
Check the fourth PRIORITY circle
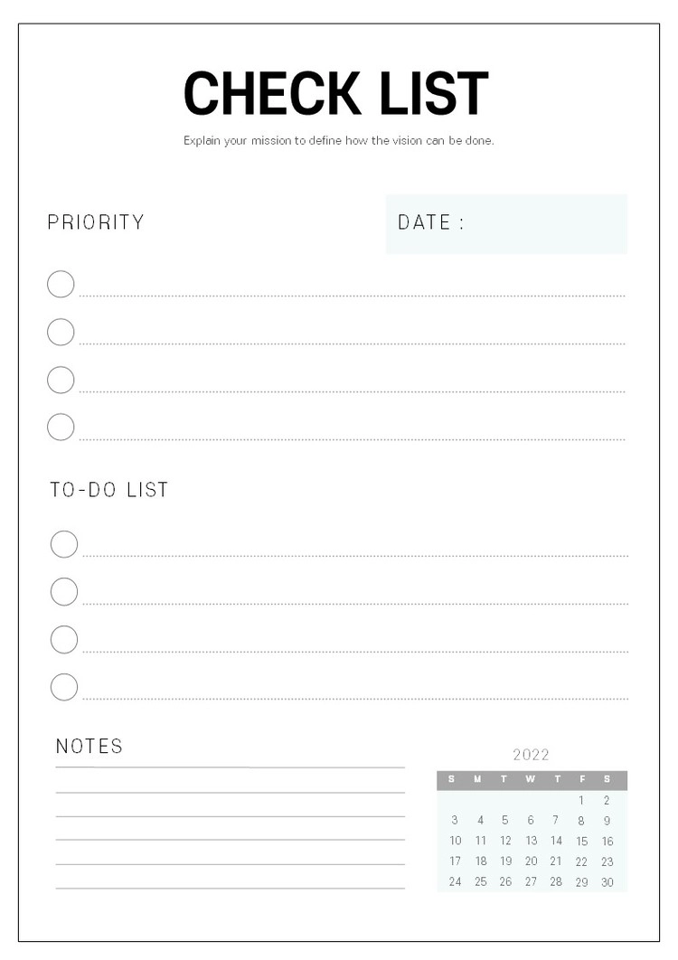pos(61,427)
